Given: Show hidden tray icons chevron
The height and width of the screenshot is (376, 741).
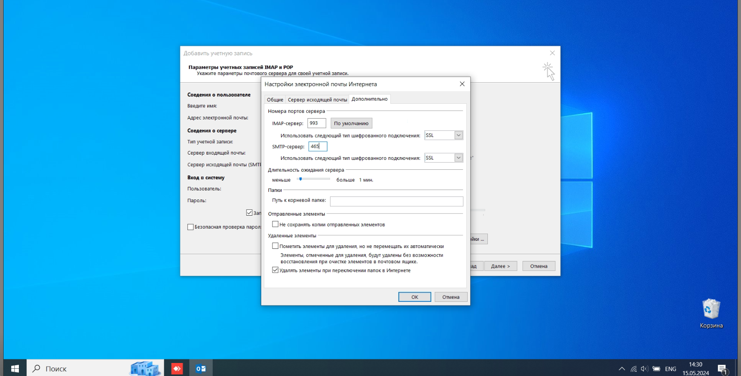Looking at the screenshot, I should pos(621,369).
